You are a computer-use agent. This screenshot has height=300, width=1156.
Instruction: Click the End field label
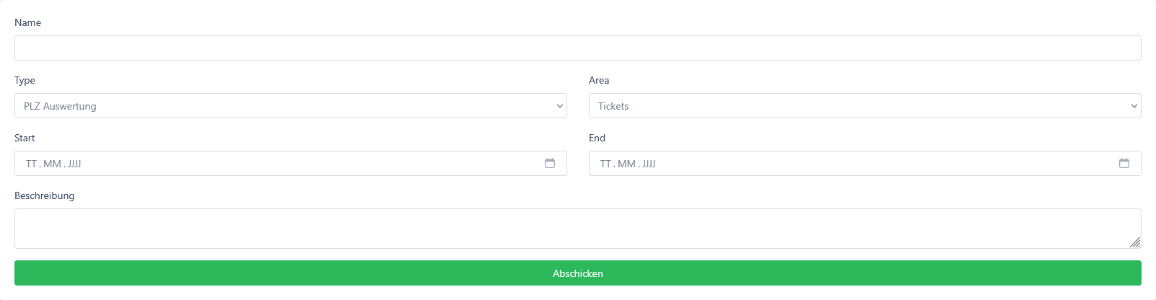597,138
